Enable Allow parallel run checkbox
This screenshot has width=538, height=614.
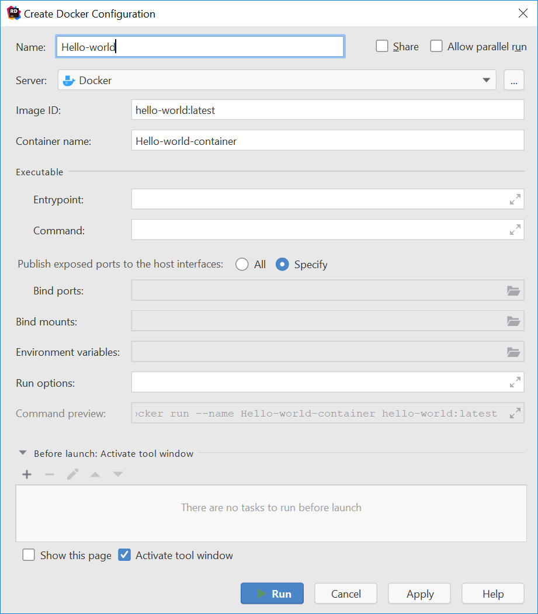pos(436,46)
